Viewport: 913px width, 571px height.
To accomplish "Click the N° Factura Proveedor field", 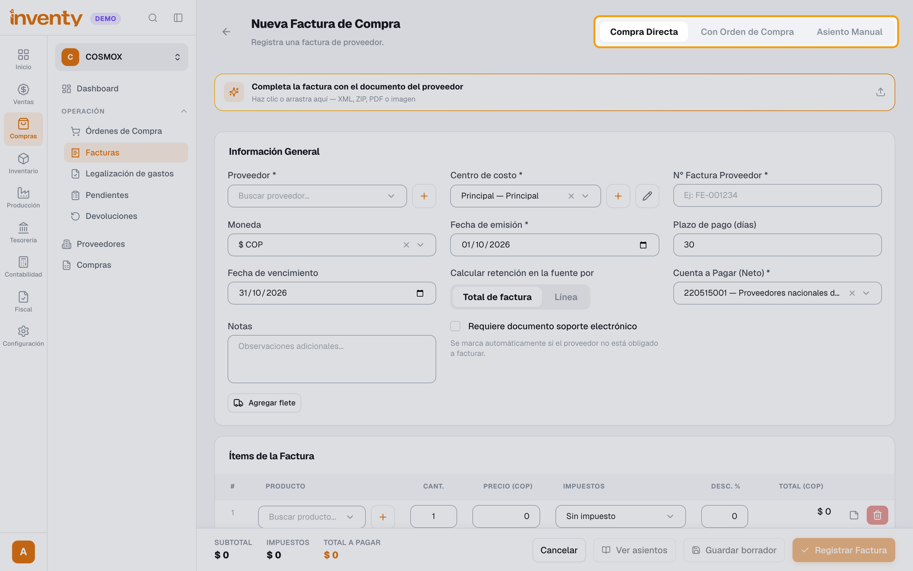I will point(777,195).
